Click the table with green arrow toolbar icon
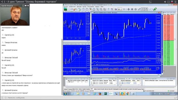Screen dimensions: 178x100 tap(79, 9)
